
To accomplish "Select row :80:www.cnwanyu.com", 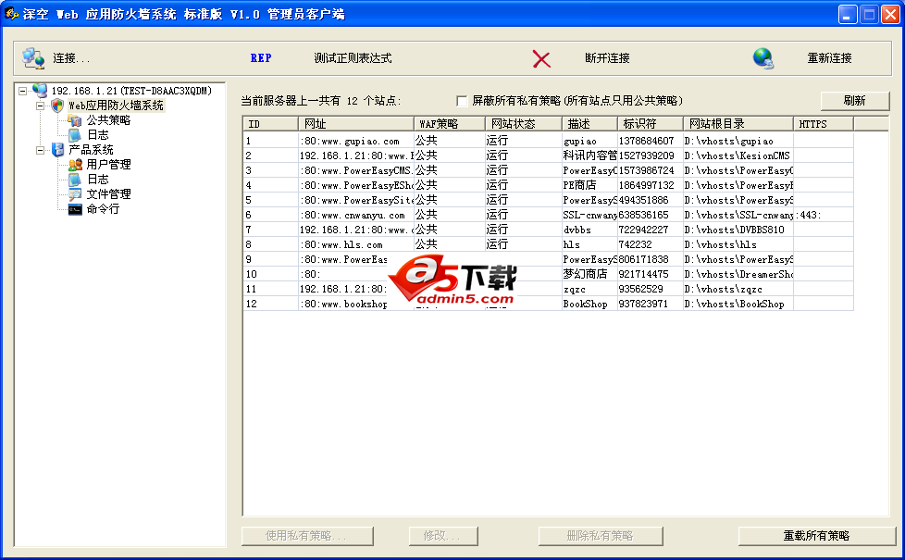I will coord(548,215).
